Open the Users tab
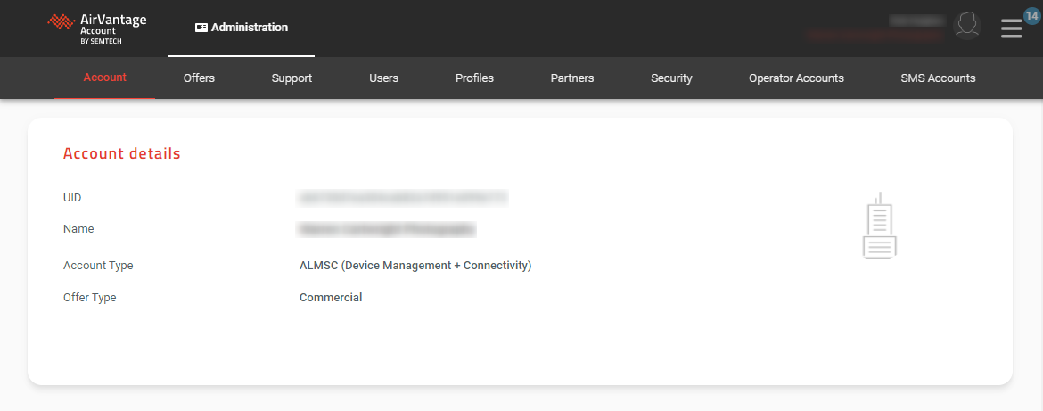Image resolution: width=1043 pixels, height=411 pixels. 383,78
